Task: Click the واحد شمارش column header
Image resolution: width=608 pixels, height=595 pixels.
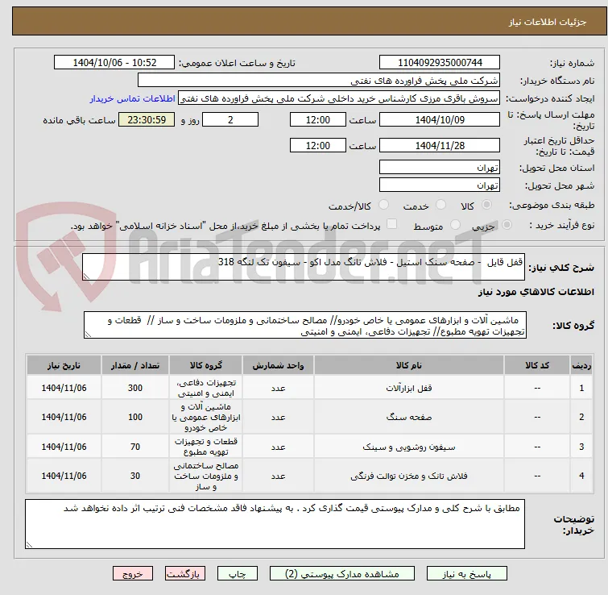Action: click(x=278, y=365)
